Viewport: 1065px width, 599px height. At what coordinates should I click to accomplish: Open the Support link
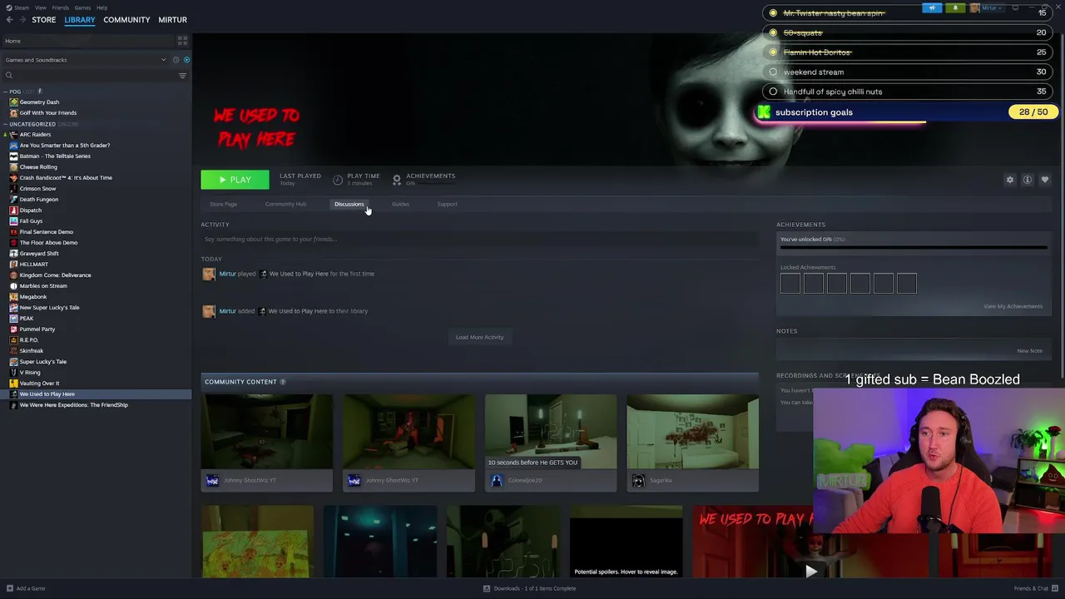coord(447,204)
